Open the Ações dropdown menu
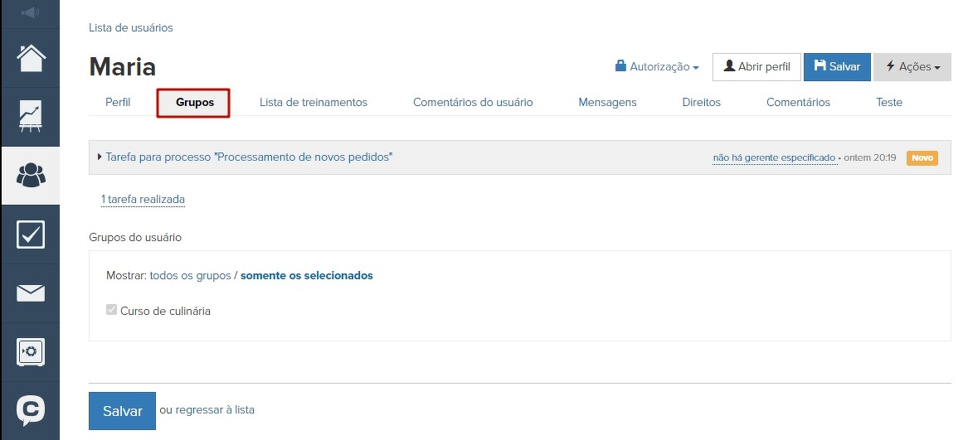Viewport: 968px width, 440px height. [912, 67]
